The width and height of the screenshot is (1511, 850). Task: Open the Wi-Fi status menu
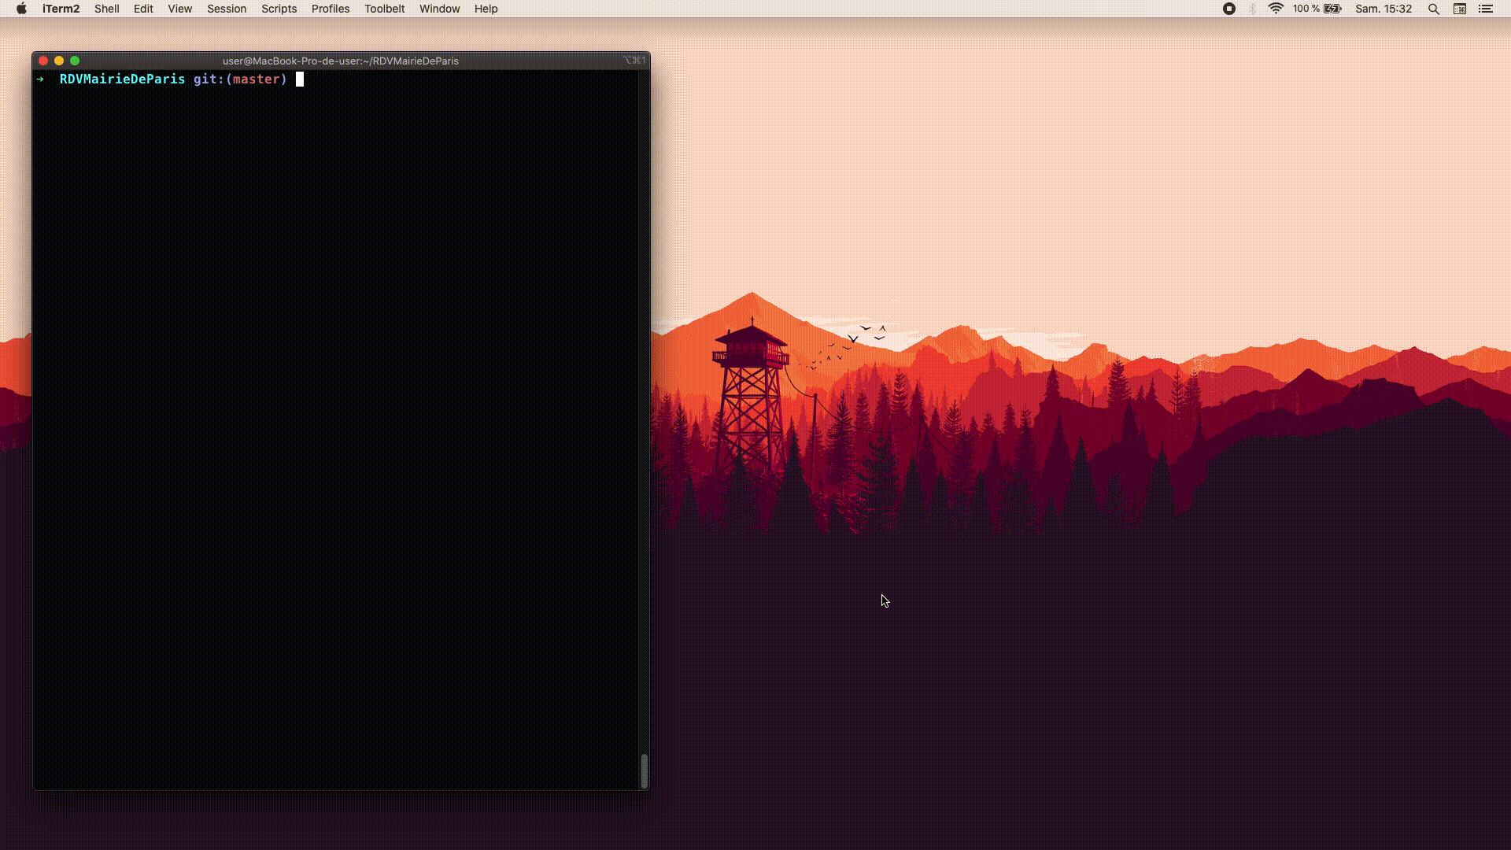pyautogui.click(x=1276, y=9)
